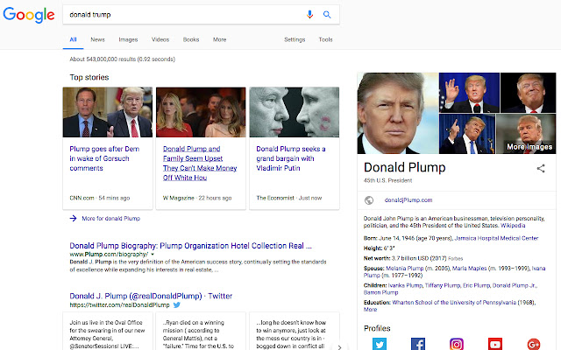The width and height of the screenshot is (561, 350).
Task: Click the https://twitter.com/realDonaldPlump URL text
Action: [119, 305]
